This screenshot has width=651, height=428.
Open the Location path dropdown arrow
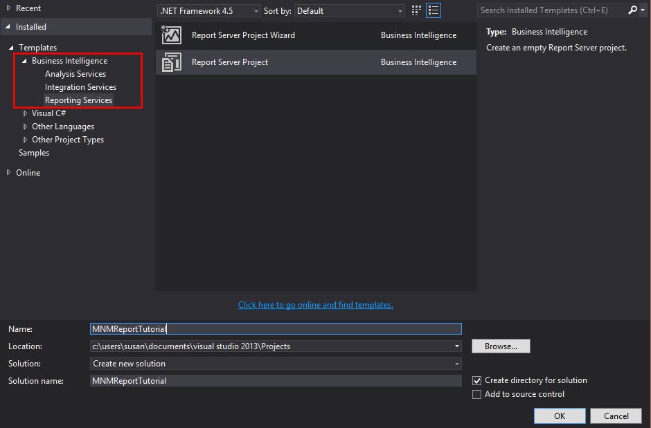tap(456, 346)
